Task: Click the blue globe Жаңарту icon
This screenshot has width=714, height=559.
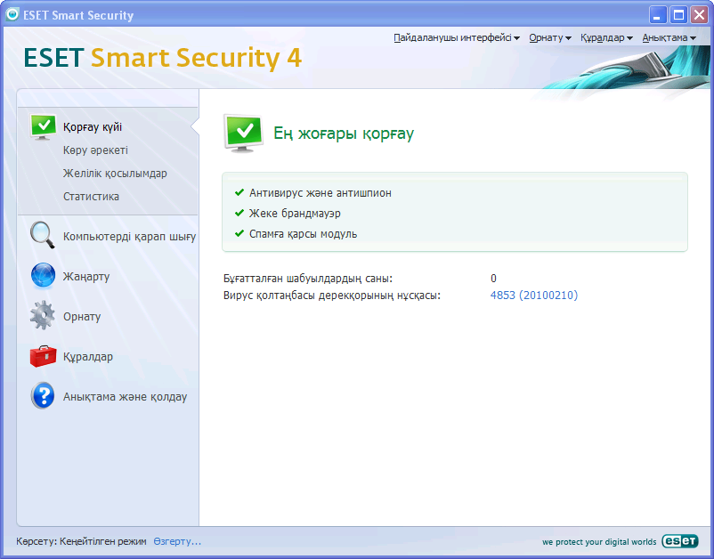Action: (x=44, y=275)
